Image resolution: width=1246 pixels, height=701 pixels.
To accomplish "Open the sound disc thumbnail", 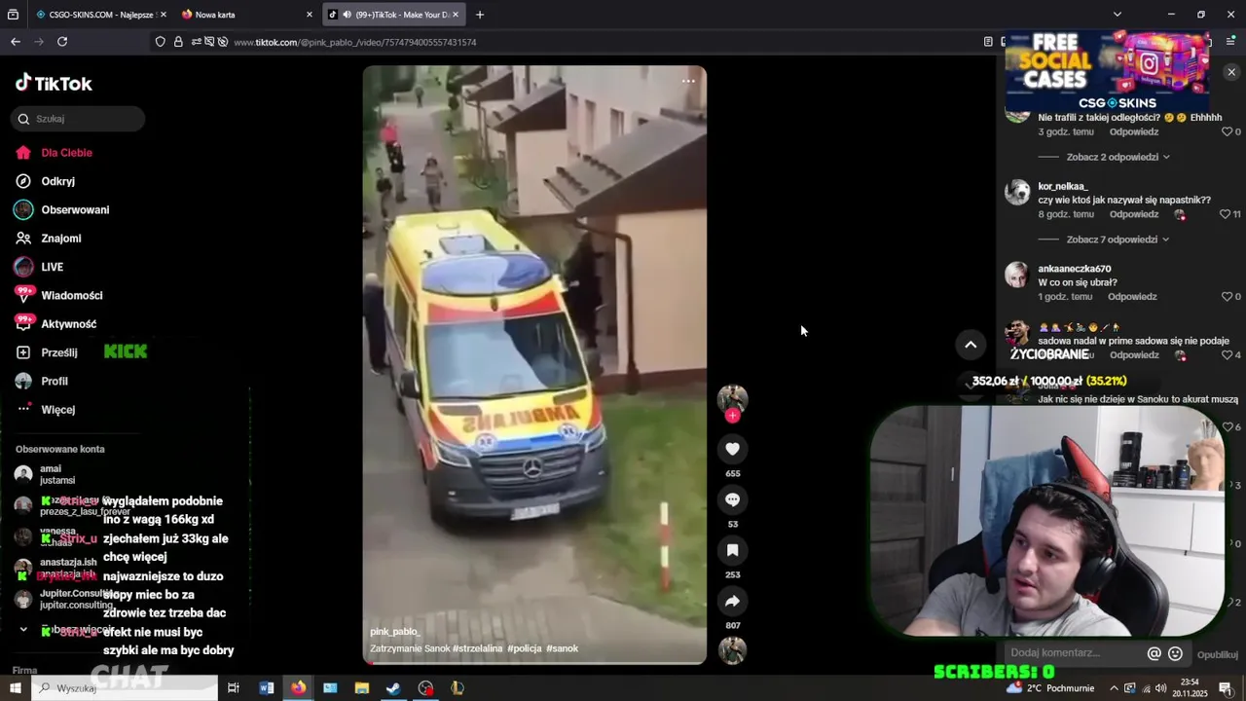I will tap(733, 650).
